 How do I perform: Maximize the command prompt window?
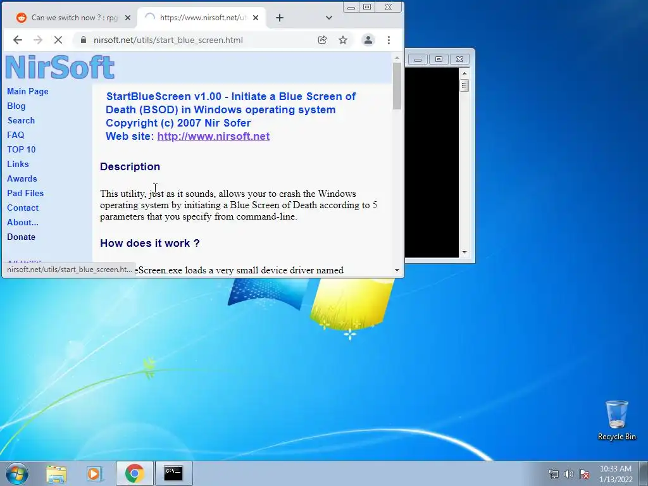tap(439, 59)
